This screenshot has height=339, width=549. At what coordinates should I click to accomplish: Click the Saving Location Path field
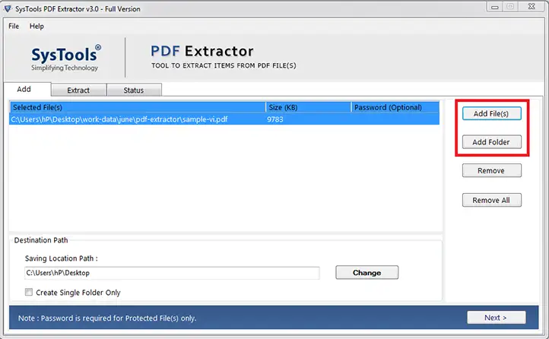pyautogui.click(x=172, y=273)
